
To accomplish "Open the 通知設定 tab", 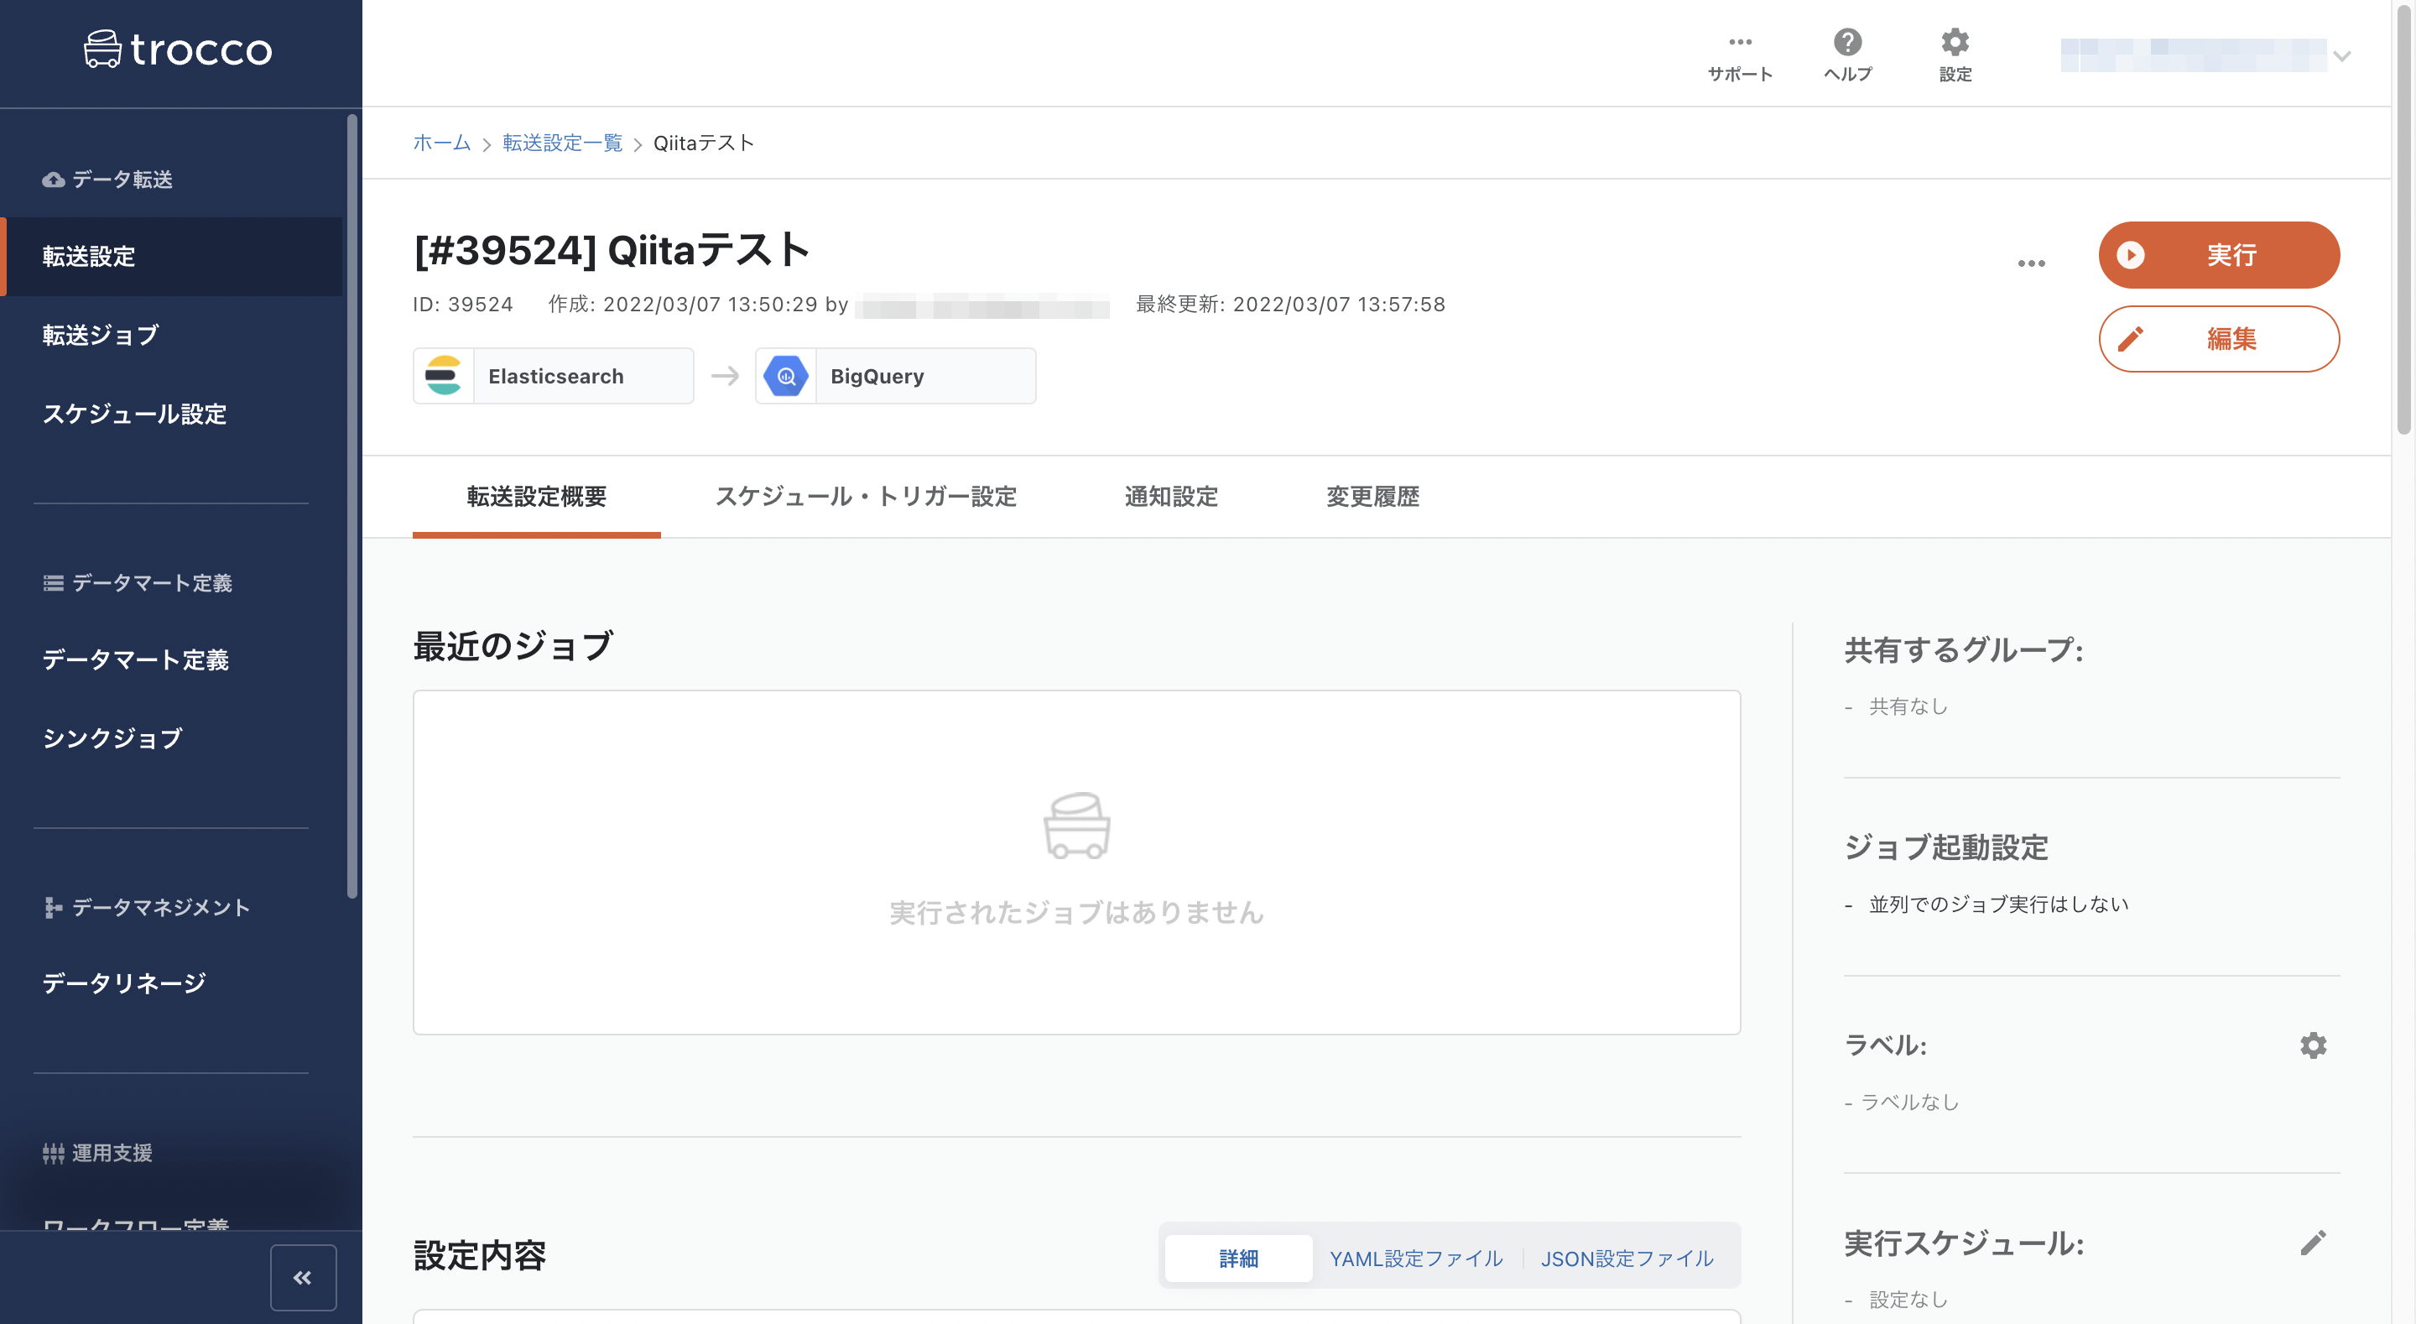I will pos(1171,497).
